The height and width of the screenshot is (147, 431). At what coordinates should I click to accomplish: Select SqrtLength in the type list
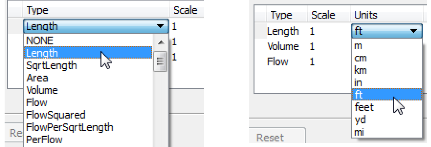(51, 65)
